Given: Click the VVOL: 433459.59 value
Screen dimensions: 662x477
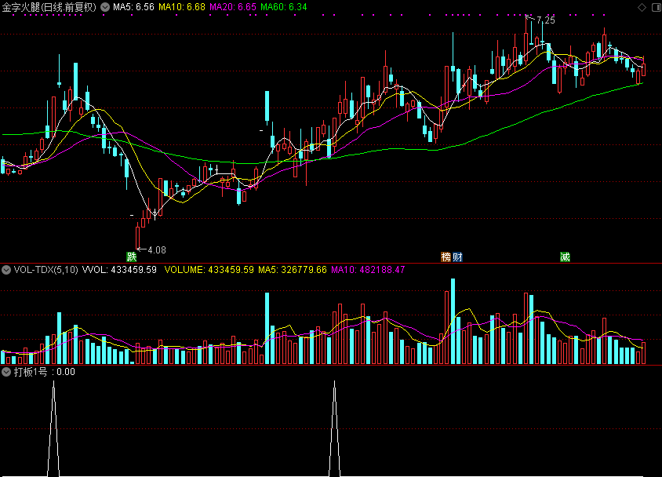Looking at the screenshot, I should coord(119,270).
